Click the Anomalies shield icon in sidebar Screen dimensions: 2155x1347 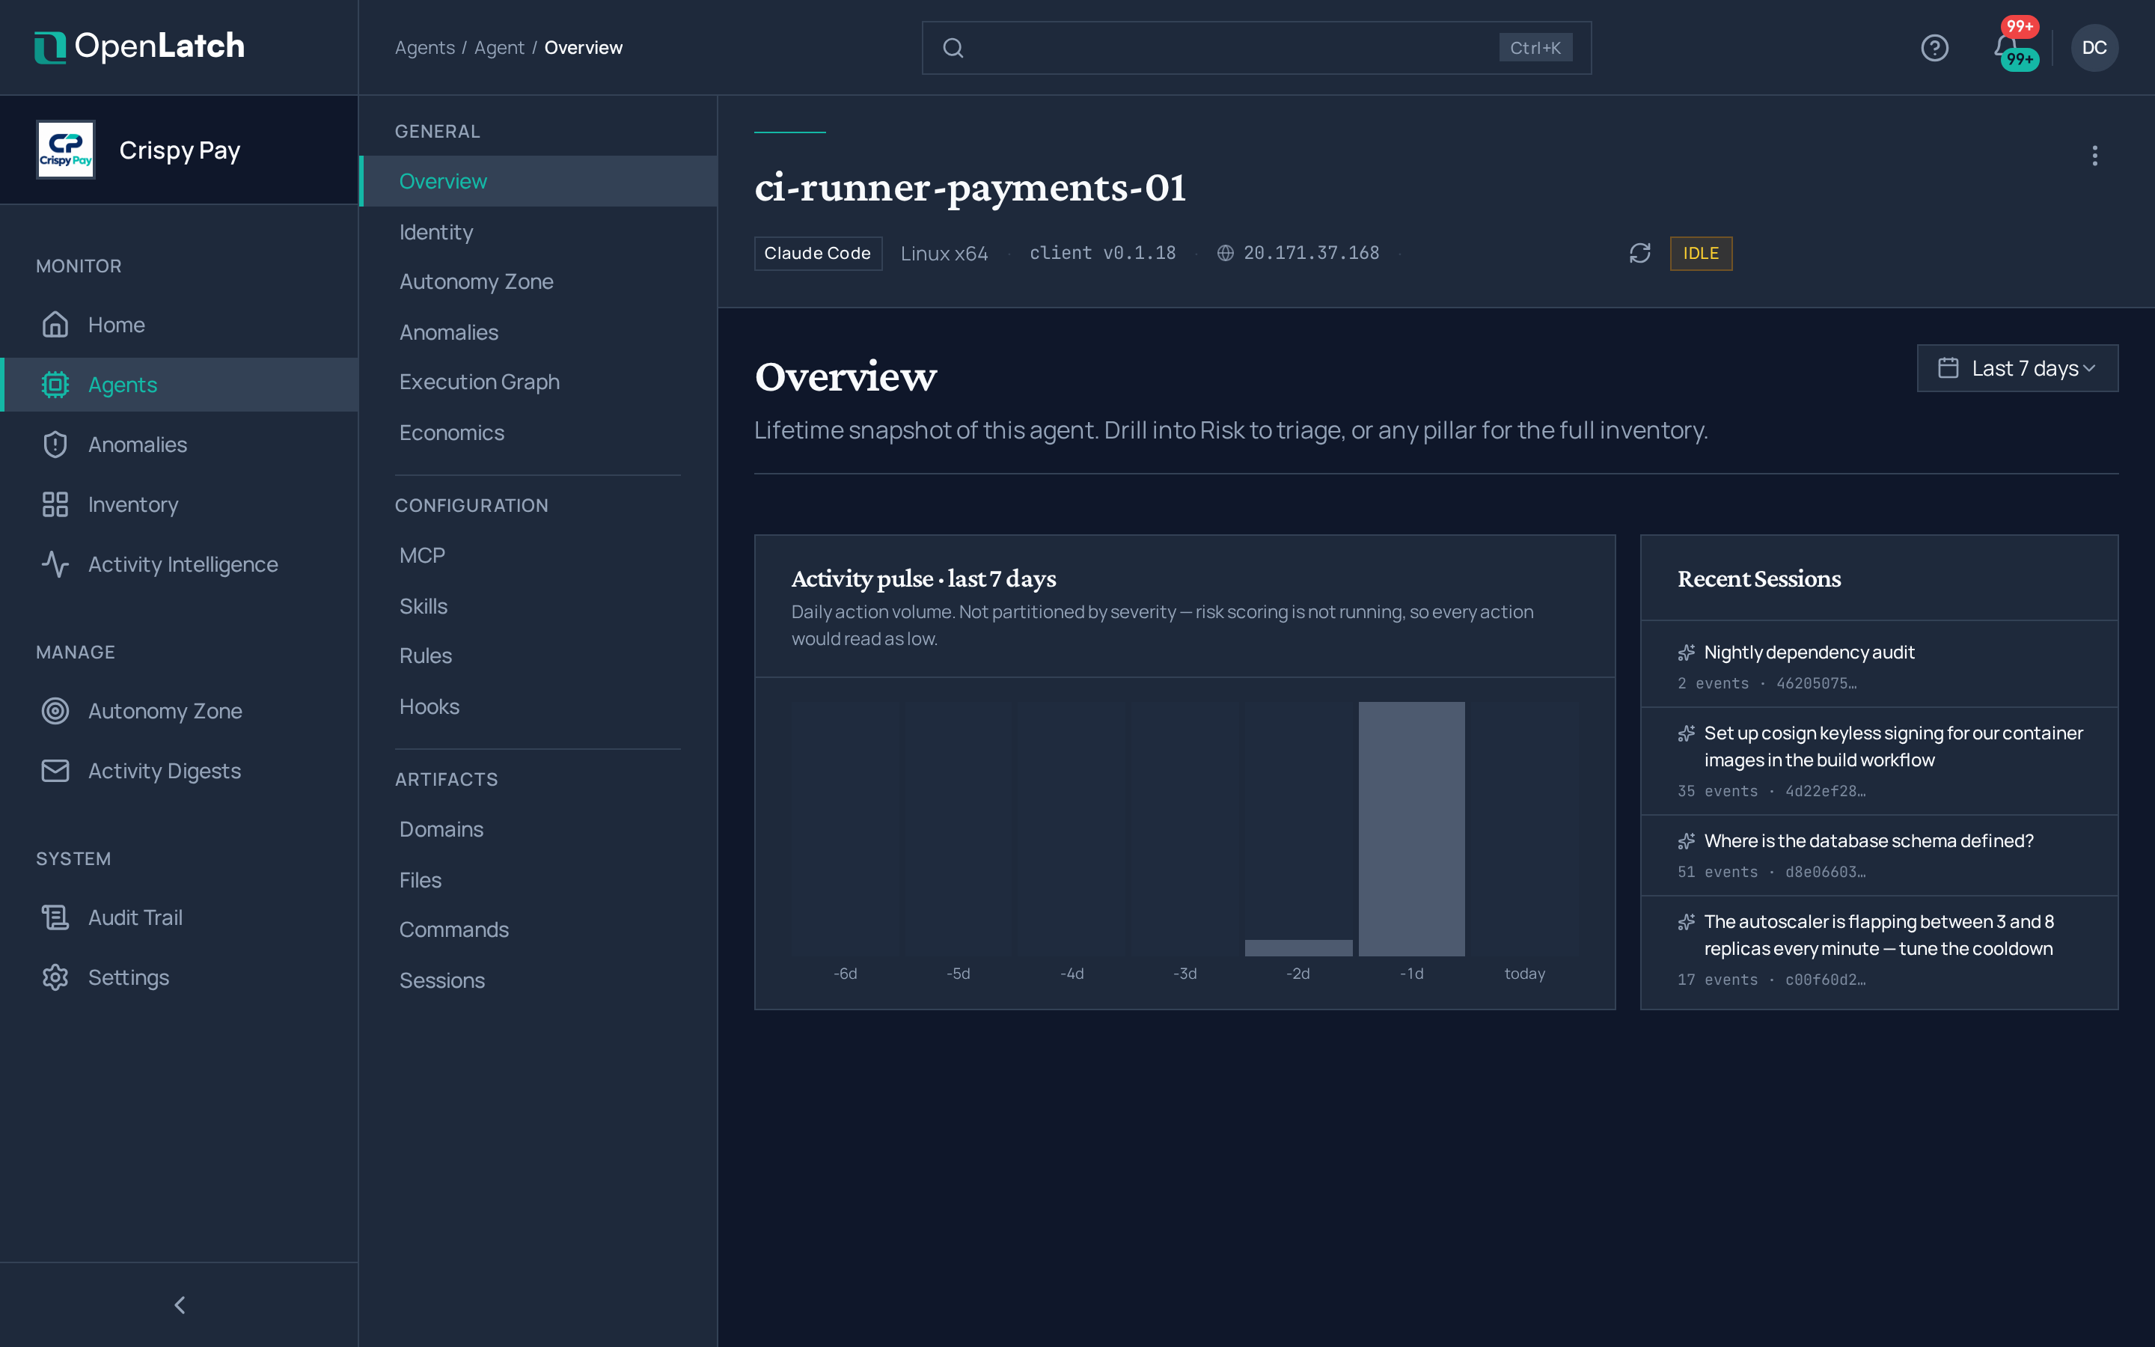(55, 444)
